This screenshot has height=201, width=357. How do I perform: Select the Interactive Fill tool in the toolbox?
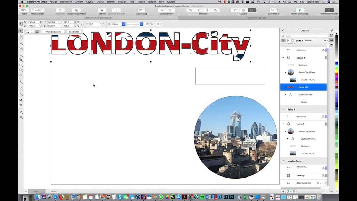point(21,117)
